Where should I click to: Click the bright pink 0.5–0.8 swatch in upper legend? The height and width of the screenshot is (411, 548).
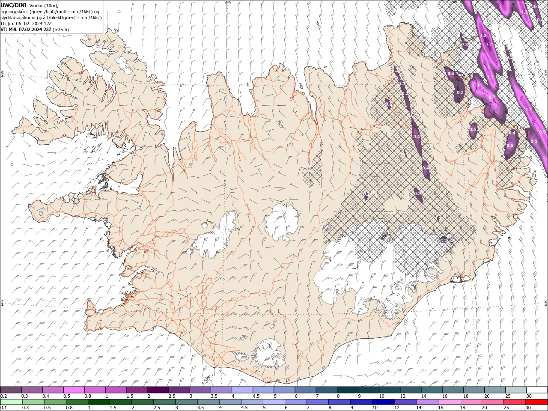[x=74, y=390]
